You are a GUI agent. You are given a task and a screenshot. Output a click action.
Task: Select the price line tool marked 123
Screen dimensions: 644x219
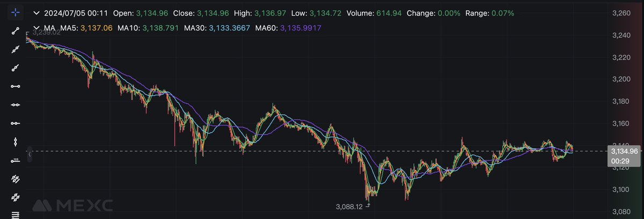(x=16, y=160)
